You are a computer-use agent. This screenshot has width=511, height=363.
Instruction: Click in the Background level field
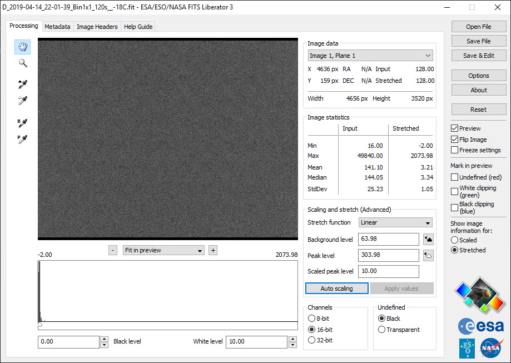coord(389,239)
